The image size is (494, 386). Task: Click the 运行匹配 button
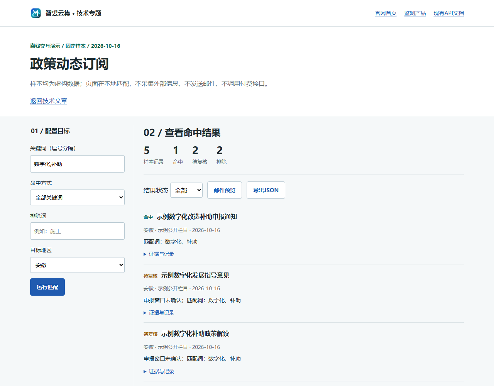47,287
